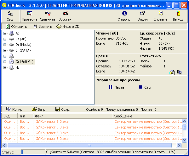Expand the A: floppy drive node
The height and width of the screenshot is (156, 189).
(5, 33)
